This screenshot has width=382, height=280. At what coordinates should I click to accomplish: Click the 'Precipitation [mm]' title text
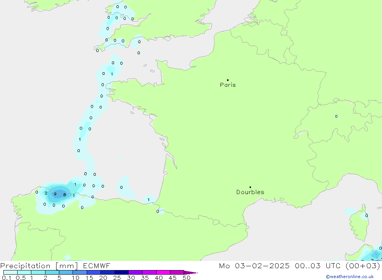[39, 265]
